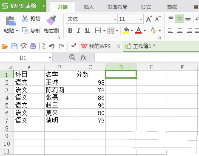Select row 5 header
This screenshot has height=156, width=199.
[7, 105]
